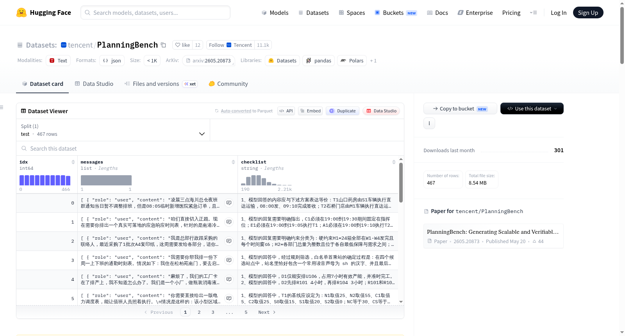Image resolution: width=625 pixels, height=336 pixels.
Task: Open messages preview icon for row 5
Action: (x=229, y=299)
